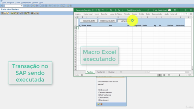Screen dimensions: 194x109
Task: Click the Ribbon display options icon in Excel
Action: (x=175, y=10)
